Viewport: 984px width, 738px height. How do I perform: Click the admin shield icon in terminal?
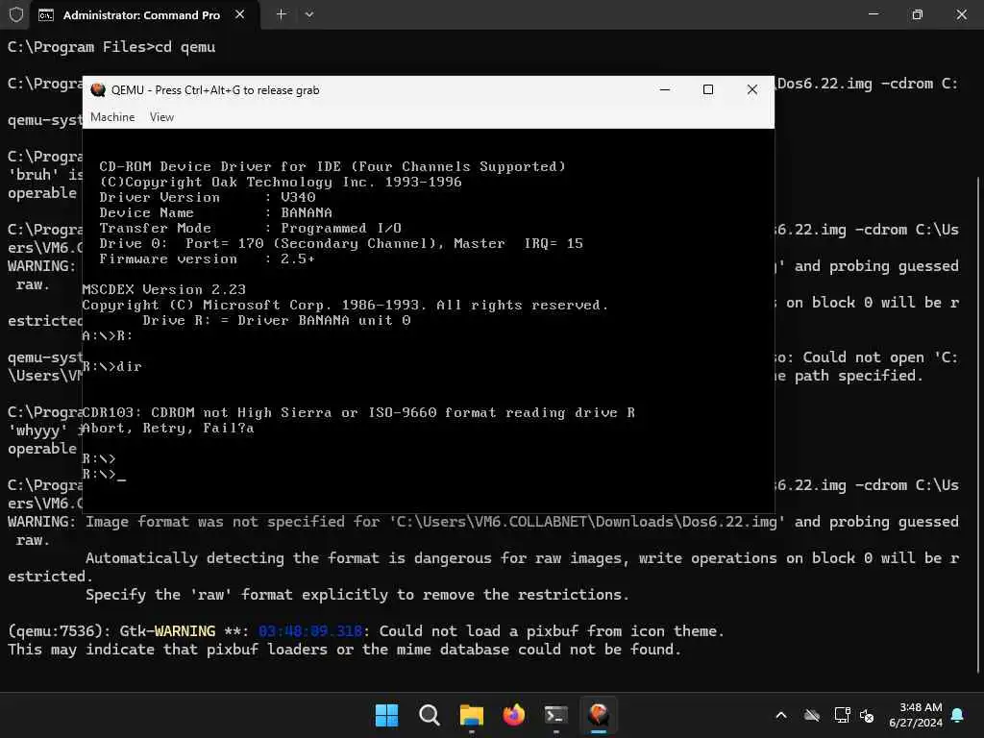16,14
